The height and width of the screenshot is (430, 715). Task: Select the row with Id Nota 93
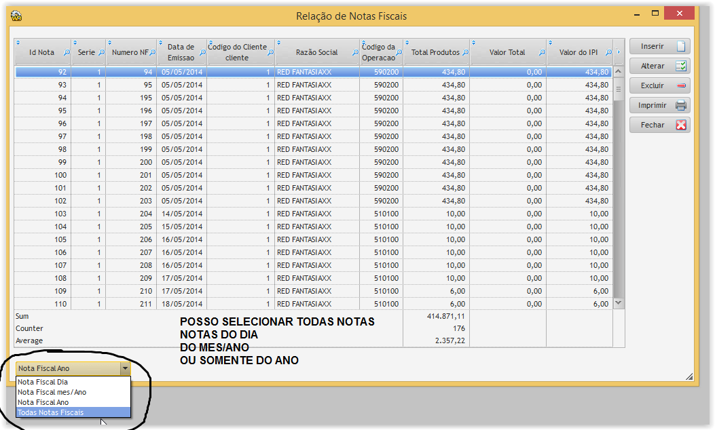[x=314, y=85]
